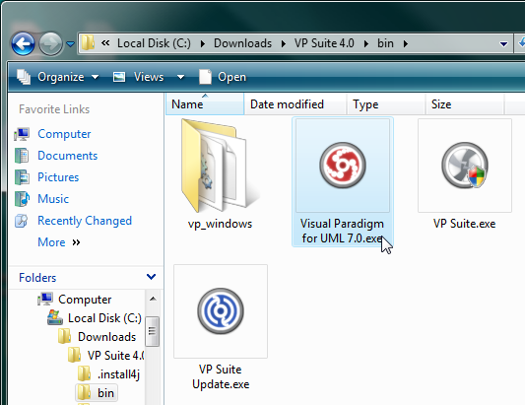Click the Open toolbar button

pos(223,77)
